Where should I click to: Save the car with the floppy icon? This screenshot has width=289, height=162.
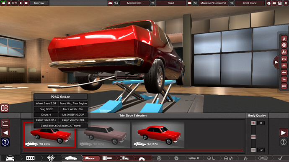click(280, 3)
